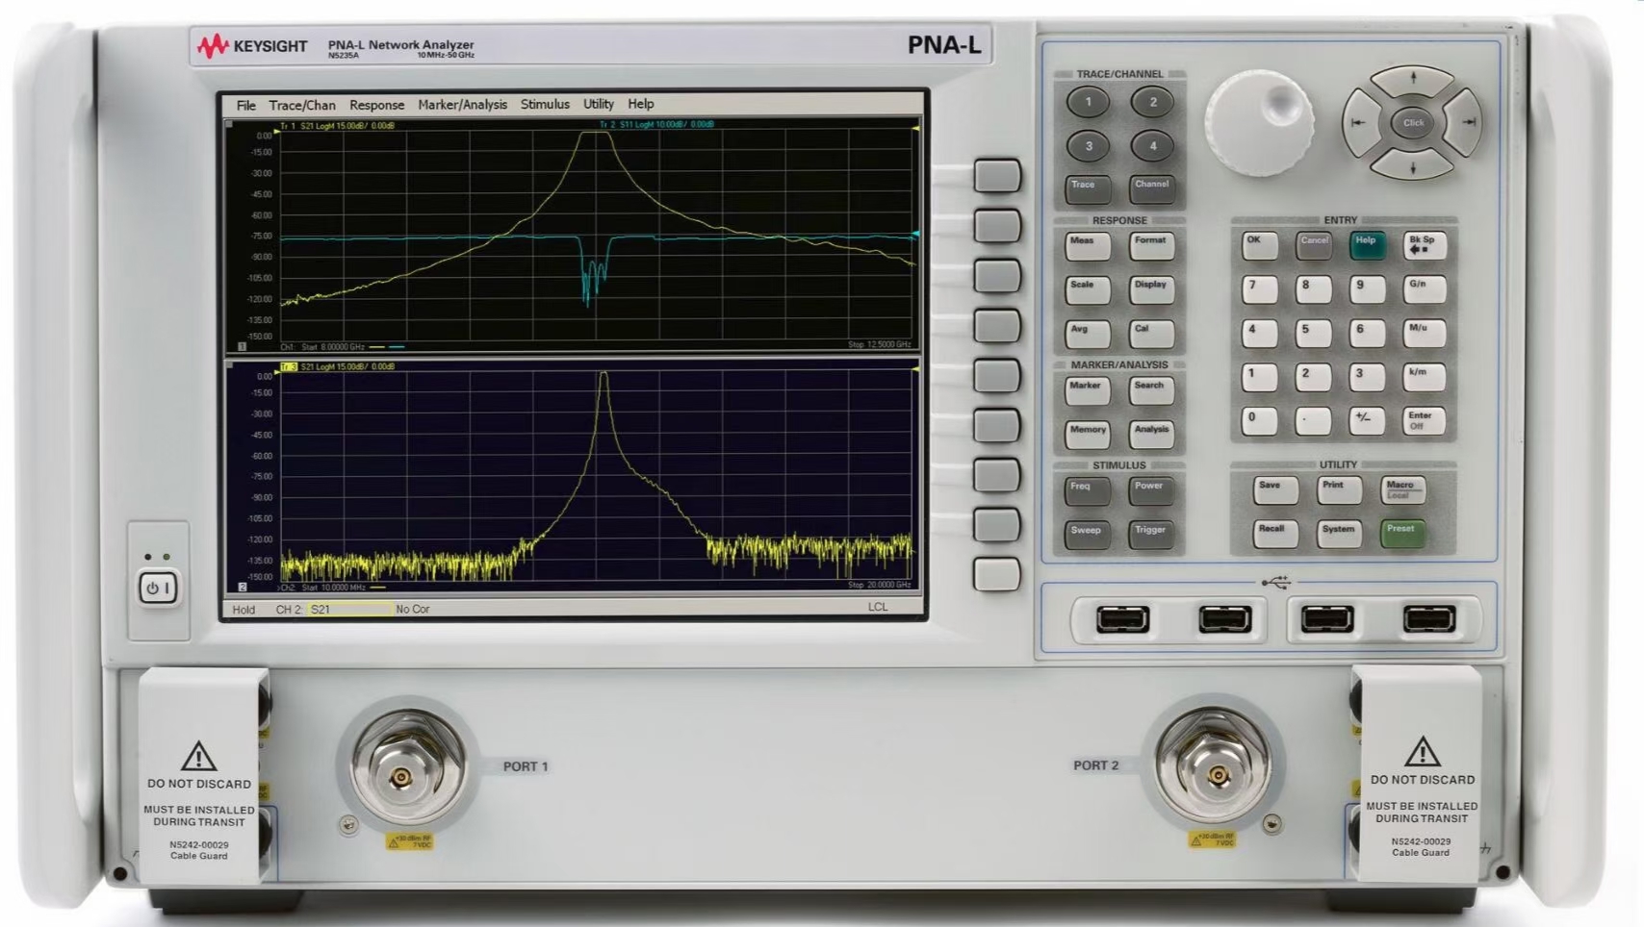1644x927 pixels.
Task: Push the up arrow navigation key
Action: pyautogui.click(x=1412, y=82)
